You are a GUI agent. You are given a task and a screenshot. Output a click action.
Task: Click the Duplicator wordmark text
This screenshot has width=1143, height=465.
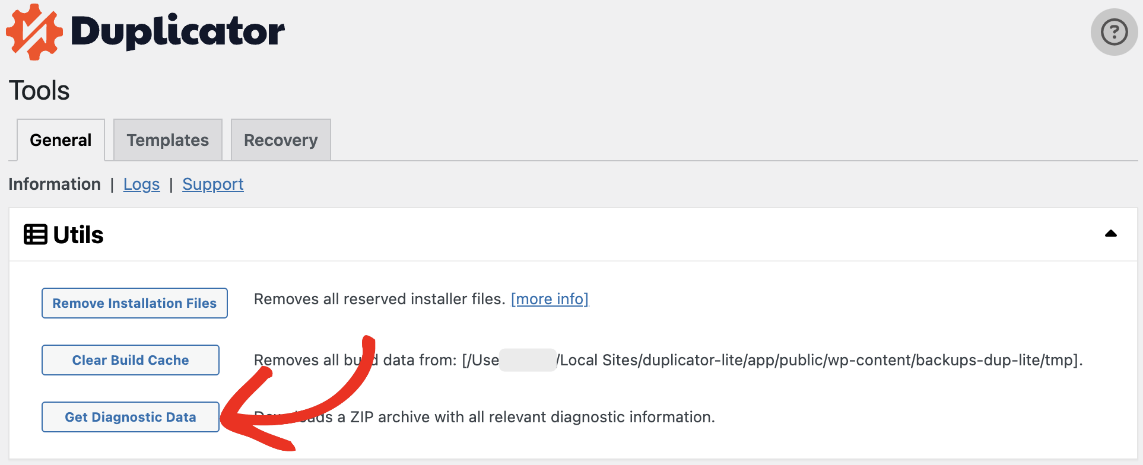pyautogui.click(x=178, y=31)
